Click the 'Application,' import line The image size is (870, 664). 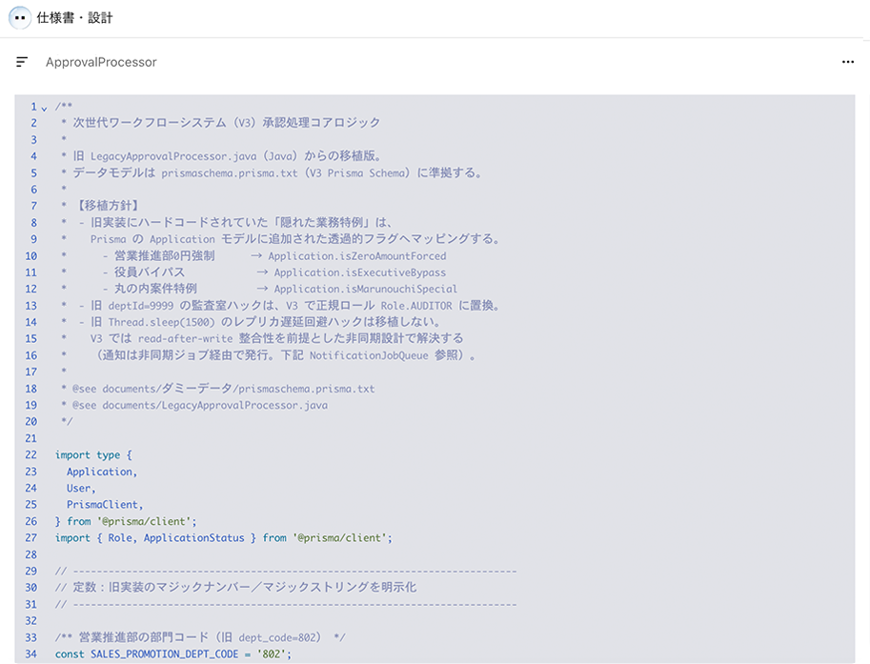click(x=102, y=472)
